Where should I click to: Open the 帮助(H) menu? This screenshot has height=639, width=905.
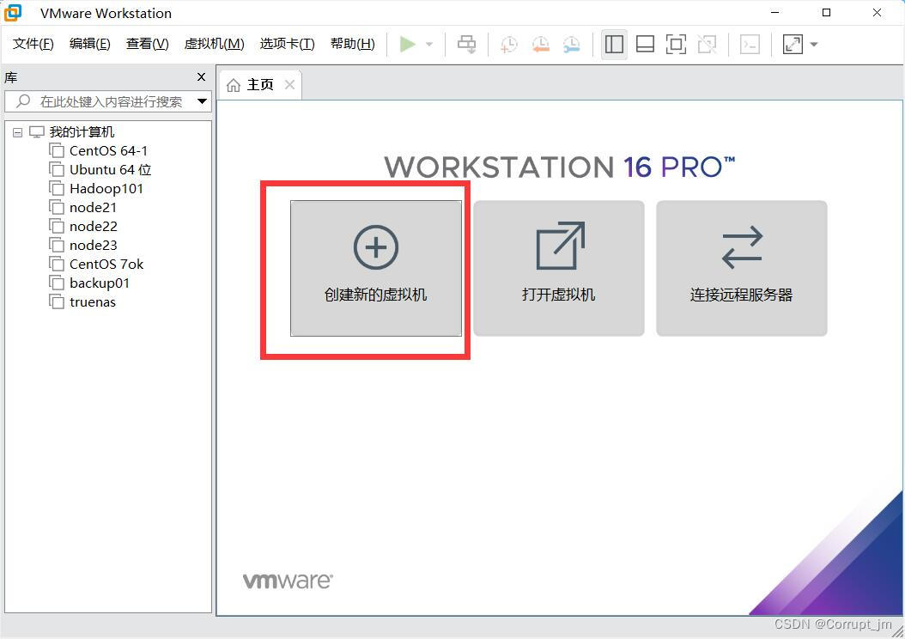pyautogui.click(x=353, y=44)
